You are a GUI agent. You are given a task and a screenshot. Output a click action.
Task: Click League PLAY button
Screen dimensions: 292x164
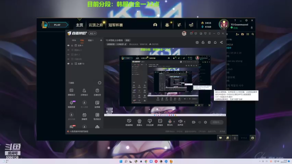point(58,25)
